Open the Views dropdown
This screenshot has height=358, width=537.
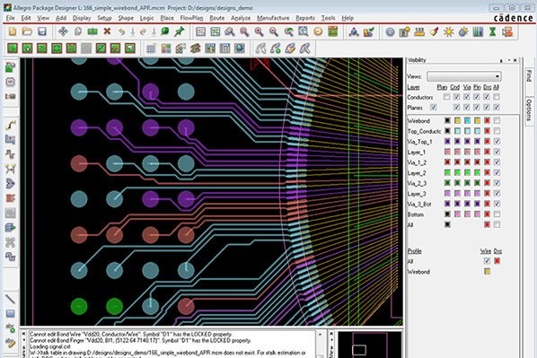464,76
